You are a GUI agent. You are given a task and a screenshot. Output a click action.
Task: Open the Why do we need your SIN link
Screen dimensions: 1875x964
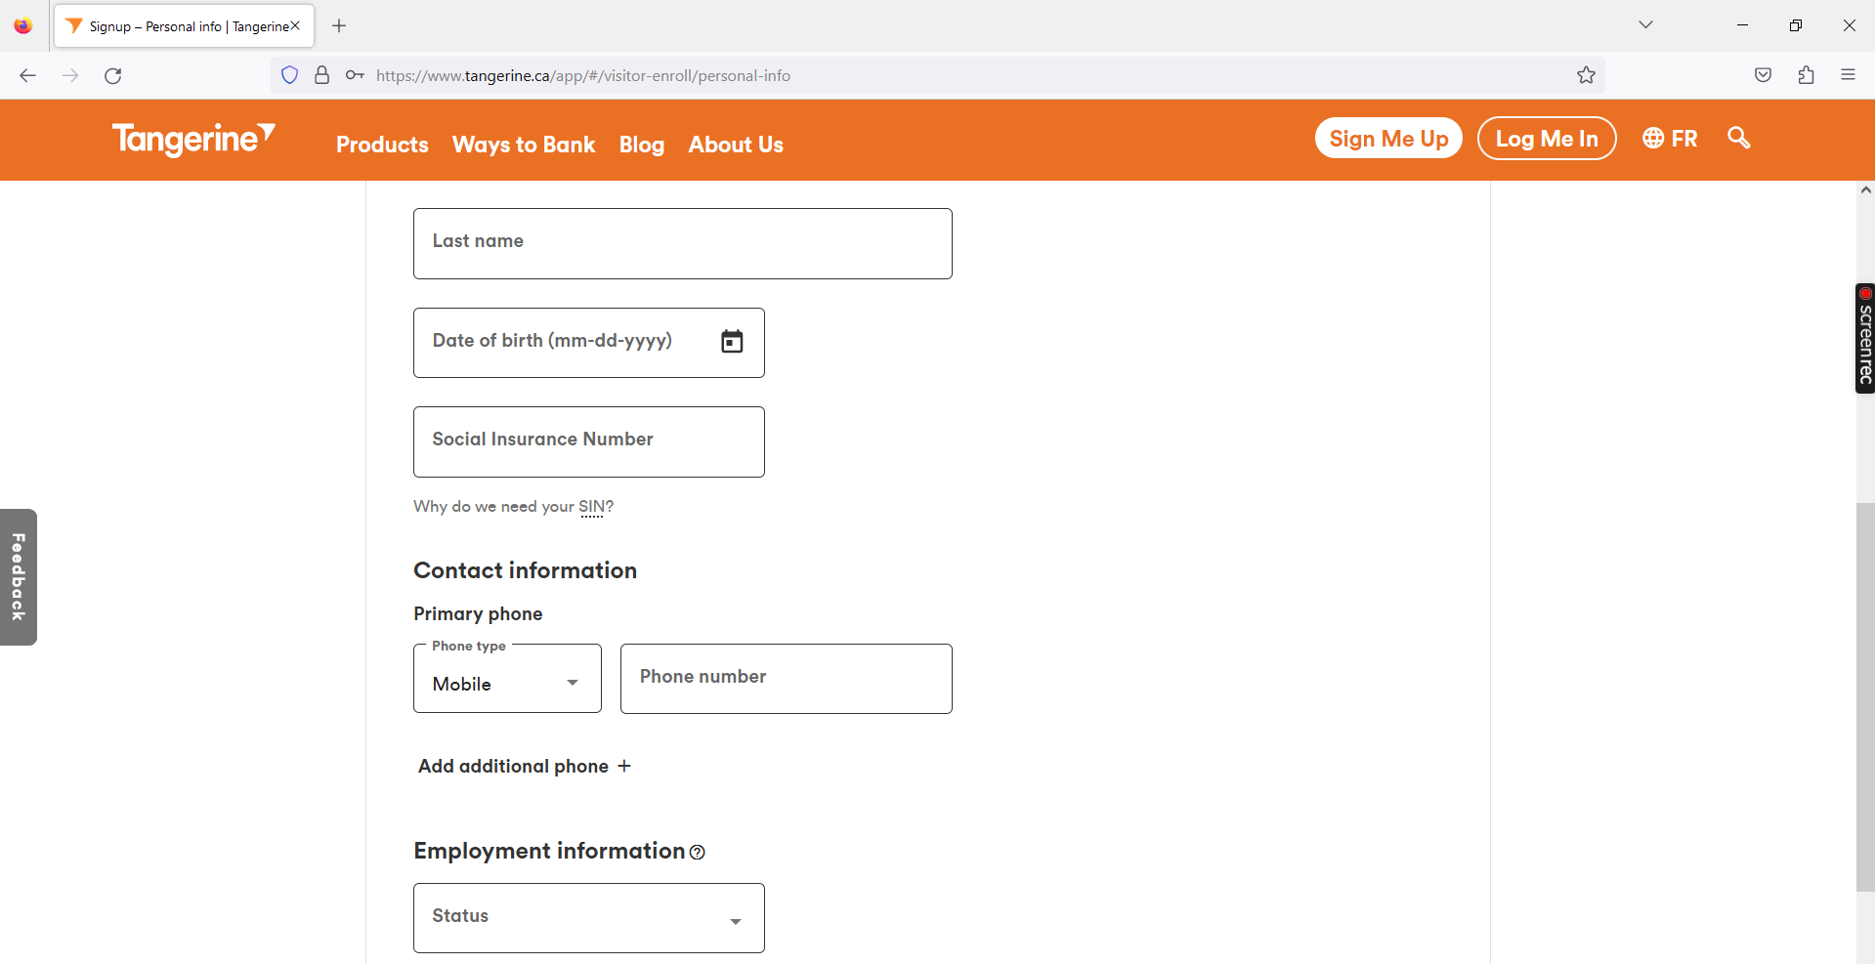(x=512, y=506)
